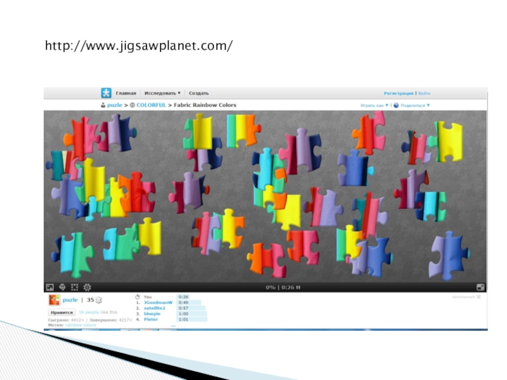Click the Jigsaw Planet puzzle-piece logo
The width and height of the screenshot is (507, 380).
(106, 93)
